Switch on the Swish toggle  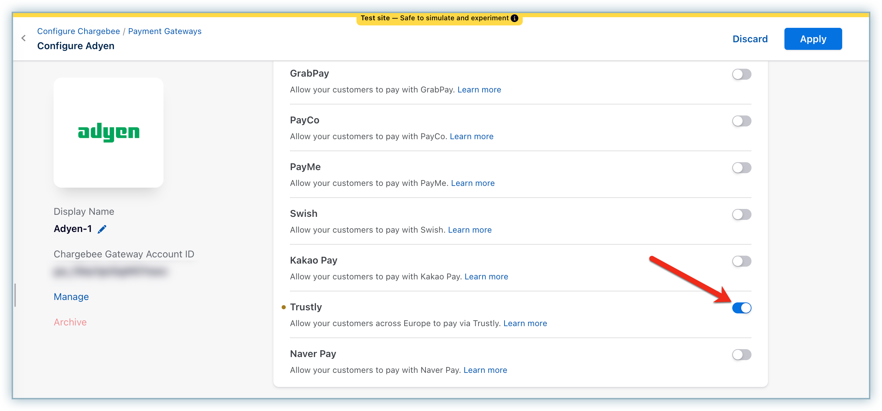click(742, 214)
